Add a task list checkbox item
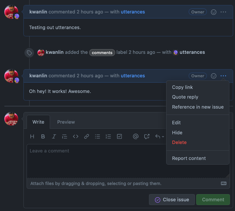Image resolution: width=235 pixels, height=211 pixels. pyautogui.click(x=119, y=136)
